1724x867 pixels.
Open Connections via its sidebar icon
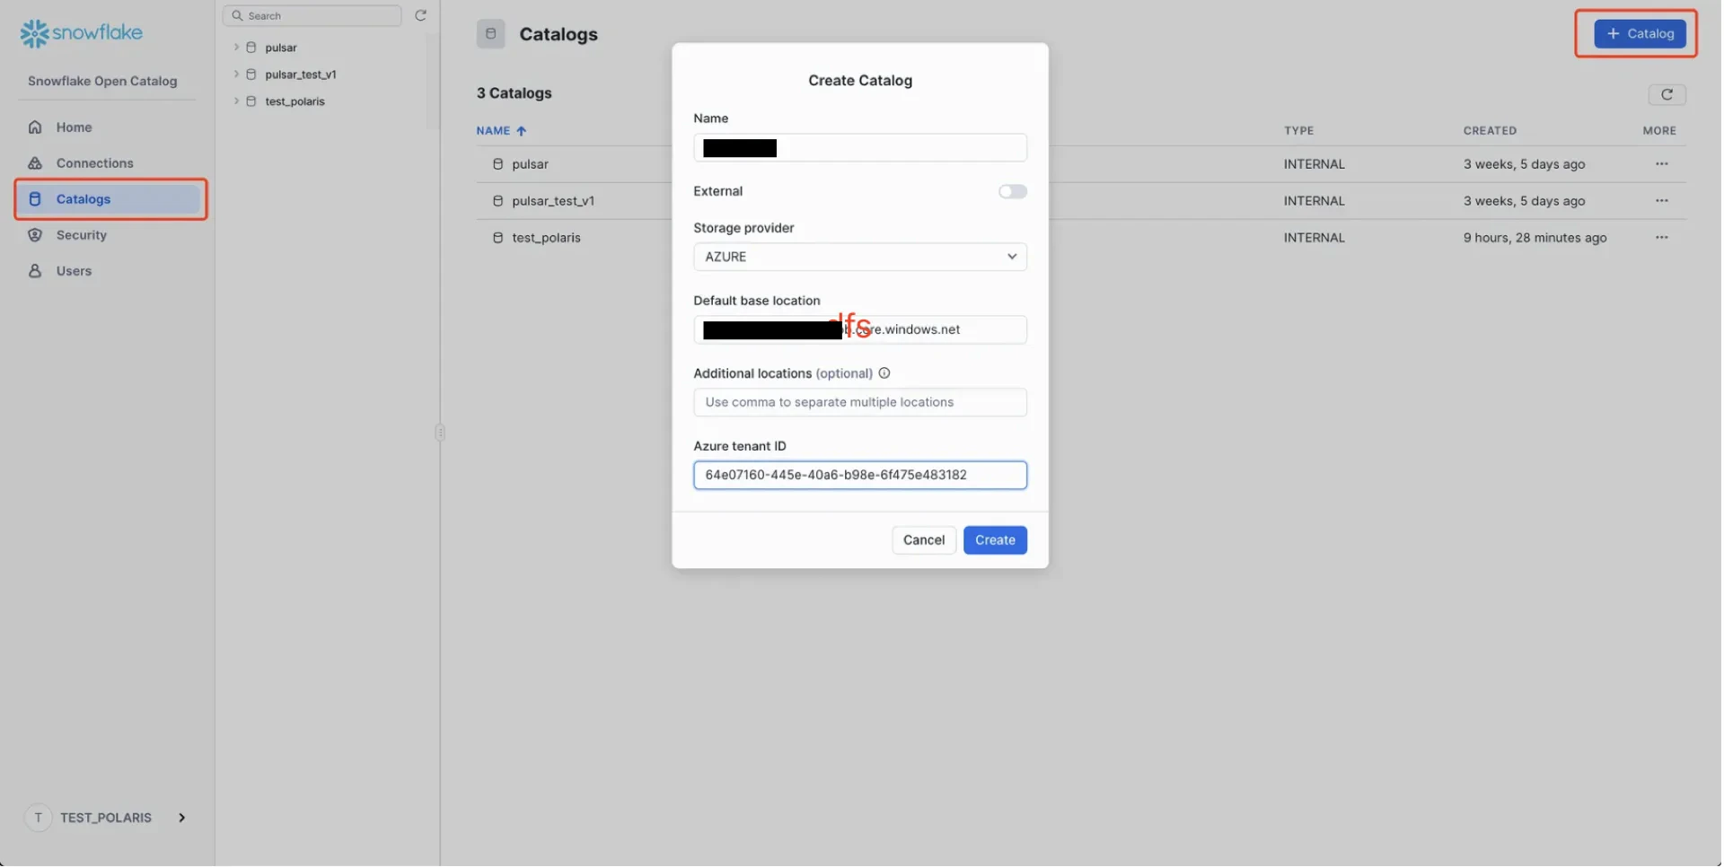click(x=35, y=163)
